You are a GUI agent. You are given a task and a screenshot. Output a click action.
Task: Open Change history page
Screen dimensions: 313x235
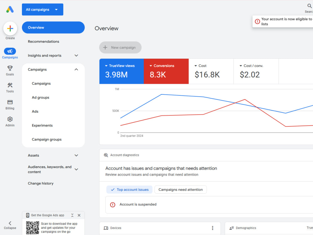click(x=40, y=183)
